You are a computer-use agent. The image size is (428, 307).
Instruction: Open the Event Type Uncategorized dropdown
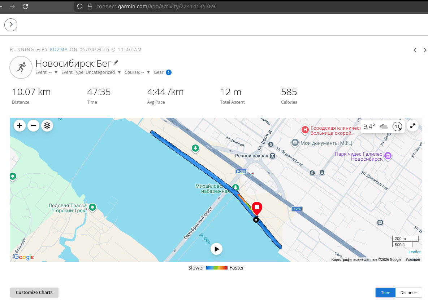point(91,72)
